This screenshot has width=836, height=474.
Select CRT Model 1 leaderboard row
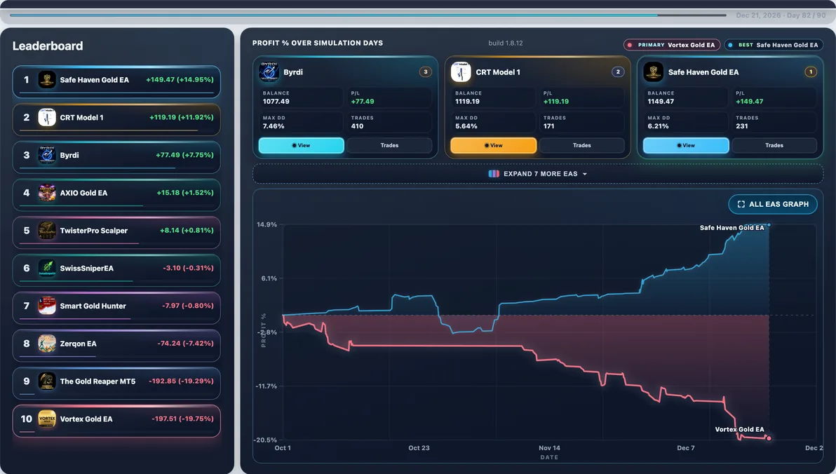coord(116,119)
